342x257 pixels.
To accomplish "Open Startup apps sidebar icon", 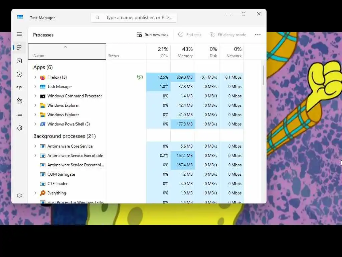I will [19, 88].
